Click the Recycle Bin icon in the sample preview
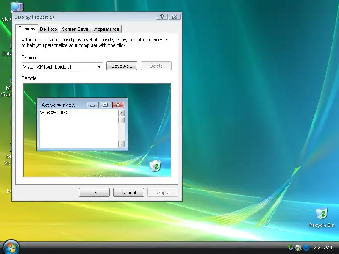This screenshot has height=254, width=339. point(155,166)
